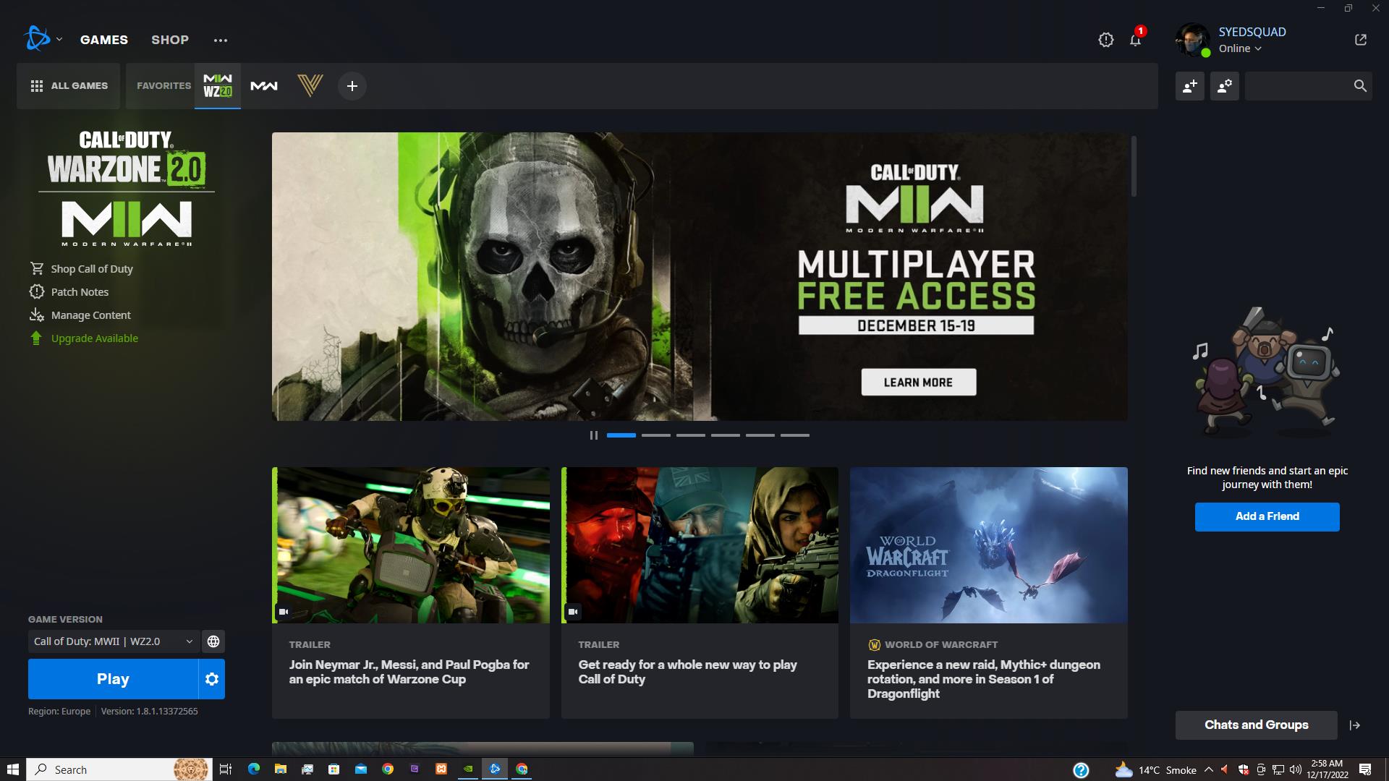Open the Online status dropdown
This screenshot has width=1389, height=781.
[x=1240, y=48]
